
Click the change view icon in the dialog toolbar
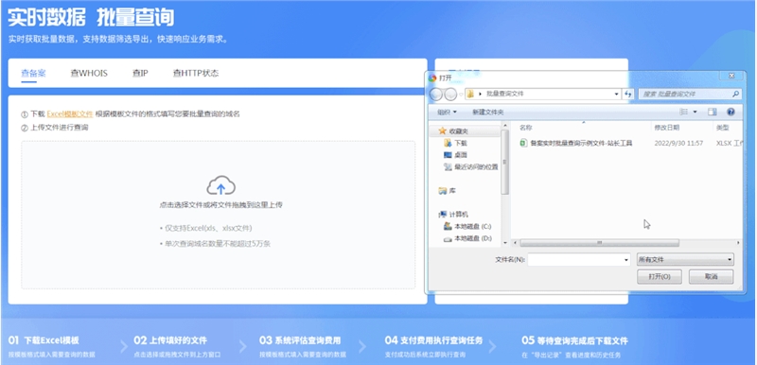click(x=683, y=112)
